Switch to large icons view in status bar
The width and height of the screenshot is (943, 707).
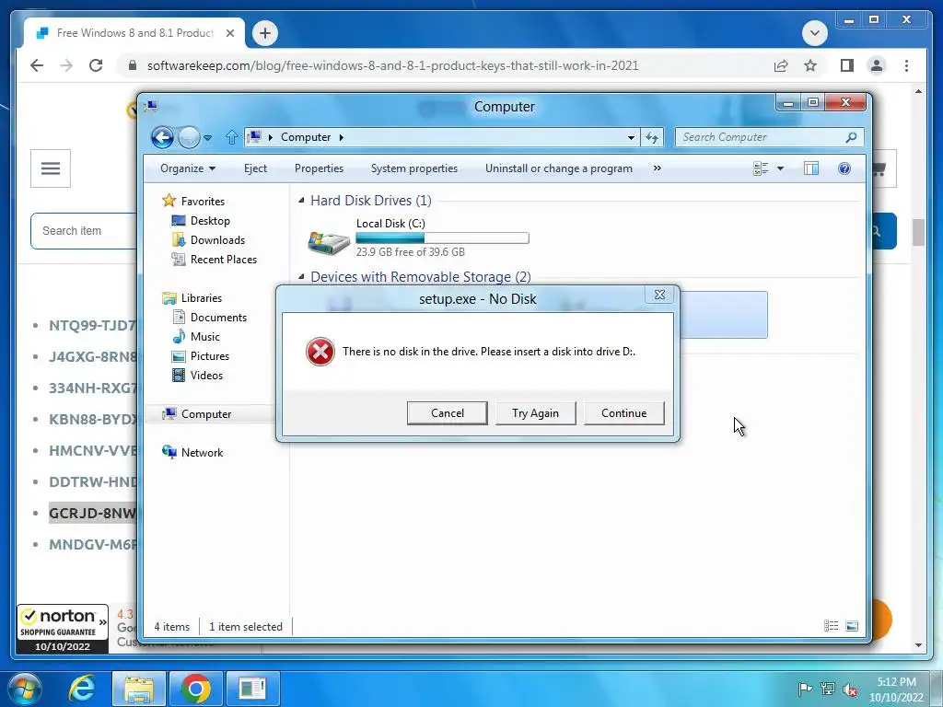tap(852, 626)
